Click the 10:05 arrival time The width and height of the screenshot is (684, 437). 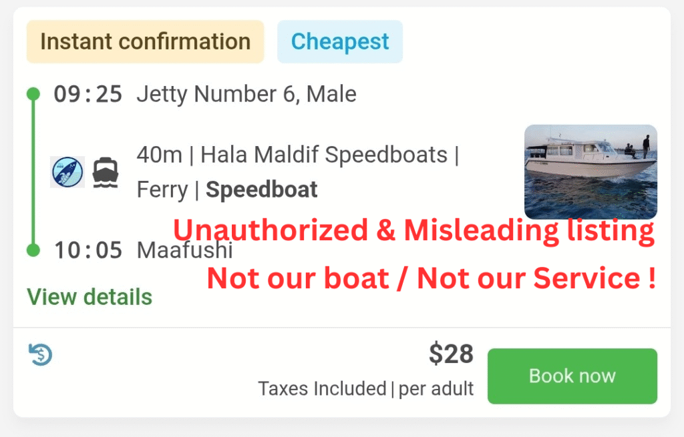coord(88,251)
